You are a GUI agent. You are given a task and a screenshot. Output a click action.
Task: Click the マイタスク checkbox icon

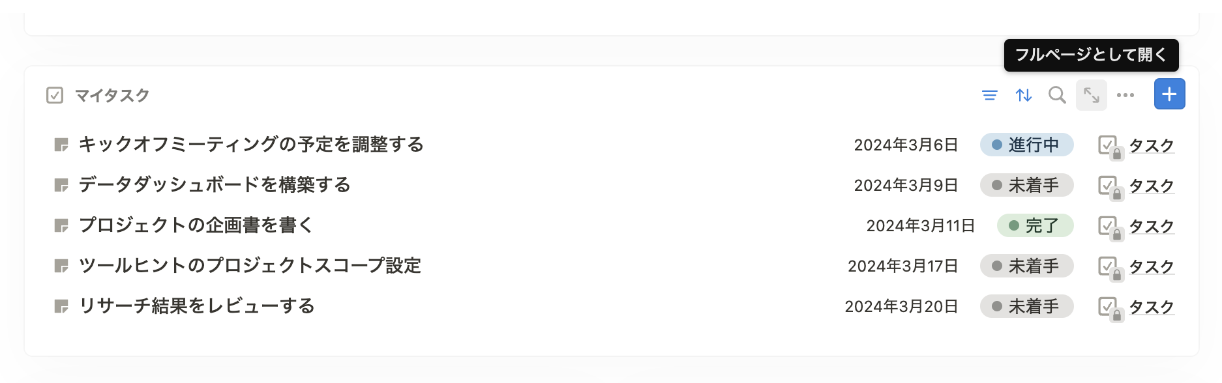pos(55,95)
